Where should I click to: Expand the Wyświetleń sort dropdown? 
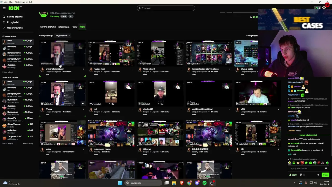point(63,36)
